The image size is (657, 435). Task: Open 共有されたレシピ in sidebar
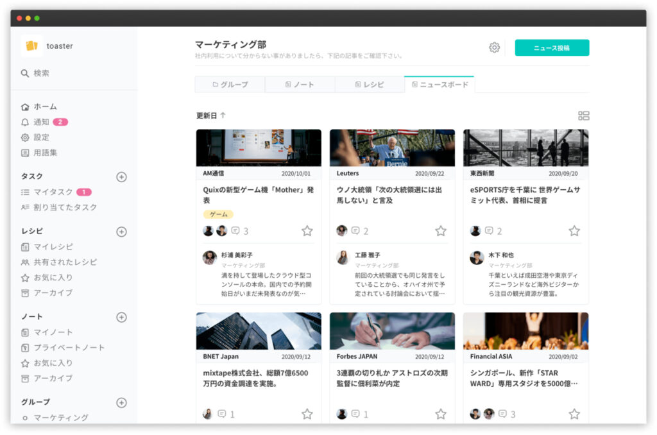59,262
